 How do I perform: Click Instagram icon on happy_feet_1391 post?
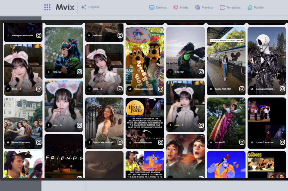[x=242, y=89]
